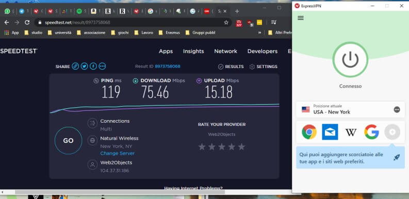This screenshot has width=409, height=199.
Task: Share the result on Twitter
Action: (84, 66)
